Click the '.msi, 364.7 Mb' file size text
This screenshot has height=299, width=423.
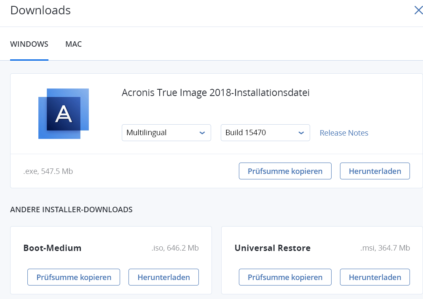(x=385, y=248)
